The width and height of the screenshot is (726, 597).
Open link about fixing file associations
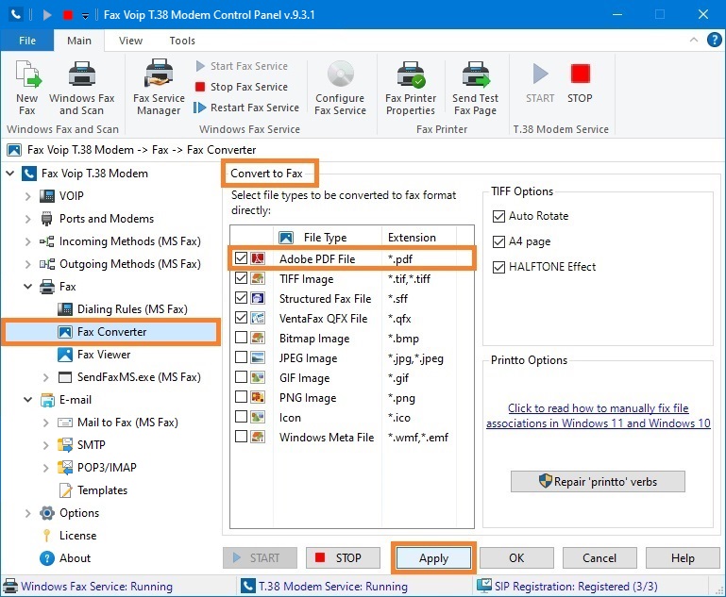pos(599,416)
